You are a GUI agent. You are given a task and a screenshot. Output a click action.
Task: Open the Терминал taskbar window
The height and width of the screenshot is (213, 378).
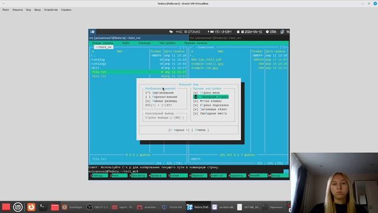click(x=273, y=207)
